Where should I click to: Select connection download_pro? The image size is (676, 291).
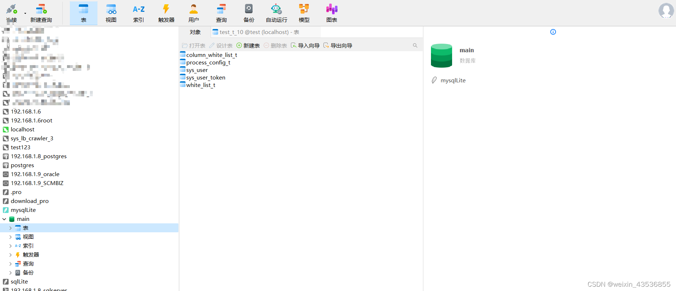pos(30,201)
